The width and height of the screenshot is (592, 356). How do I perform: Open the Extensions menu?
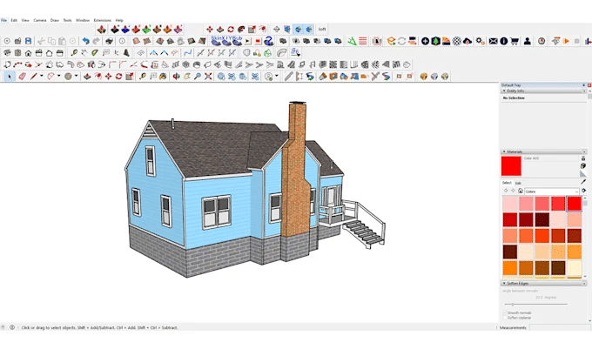tap(102, 20)
